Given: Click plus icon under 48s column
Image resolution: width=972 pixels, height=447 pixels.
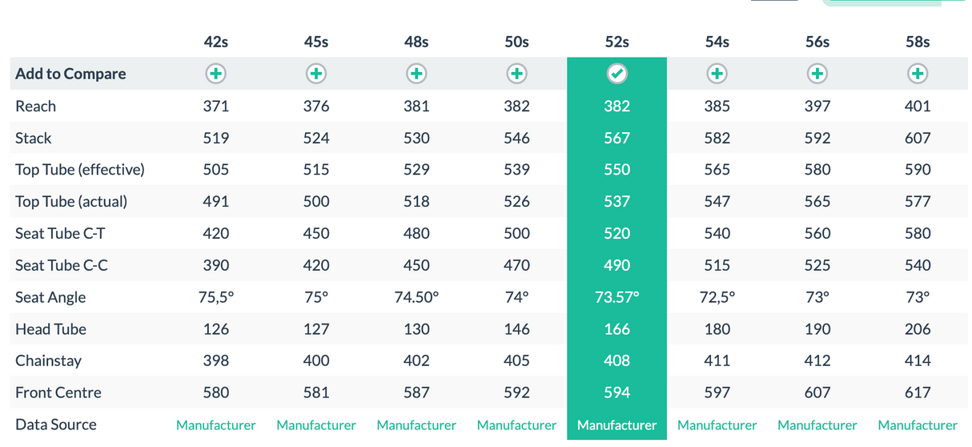Looking at the screenshot, I should tap(416, 74).
